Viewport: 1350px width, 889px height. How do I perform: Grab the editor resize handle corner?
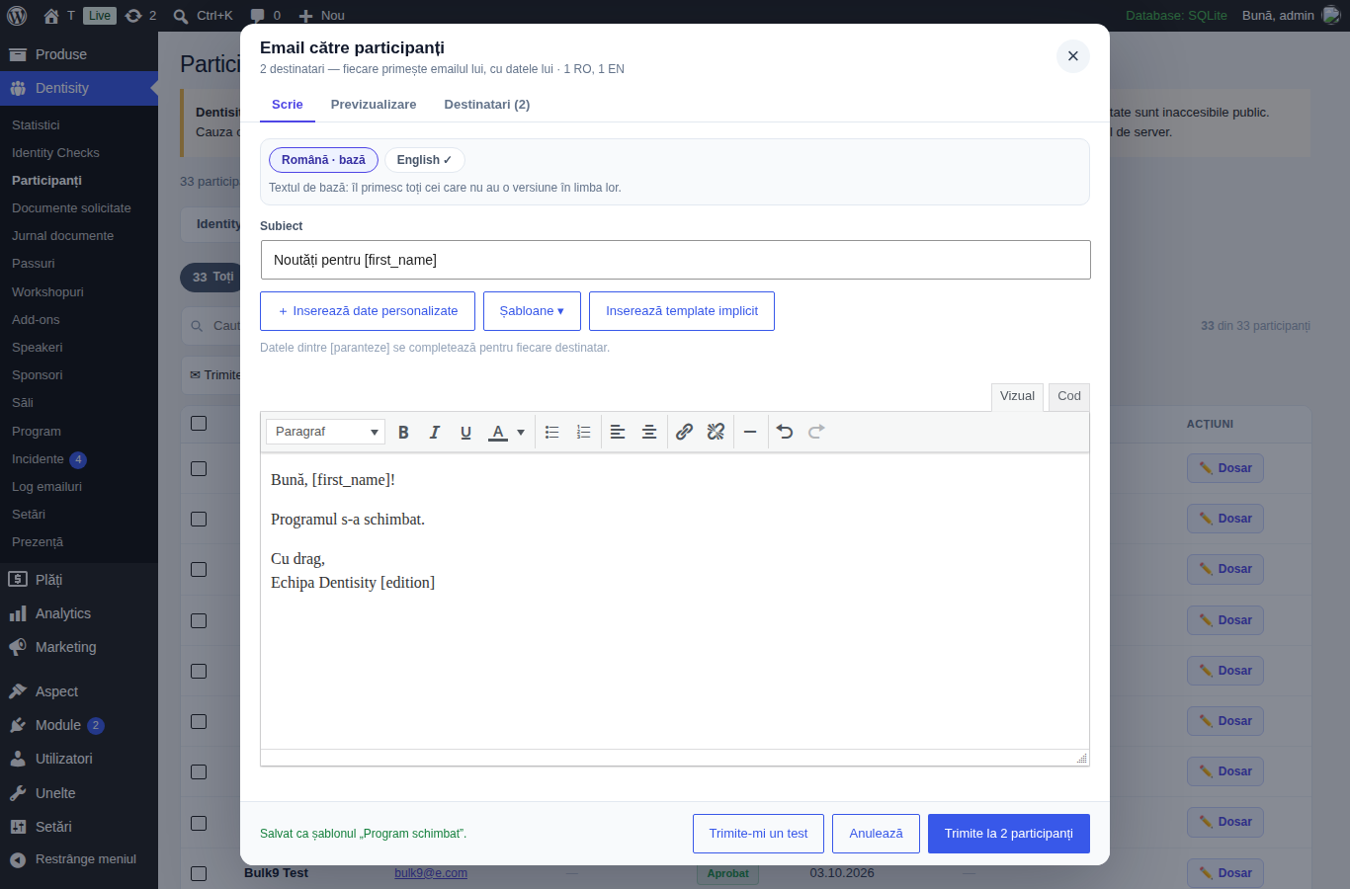pyautogui.click(x=1082, y=759)
